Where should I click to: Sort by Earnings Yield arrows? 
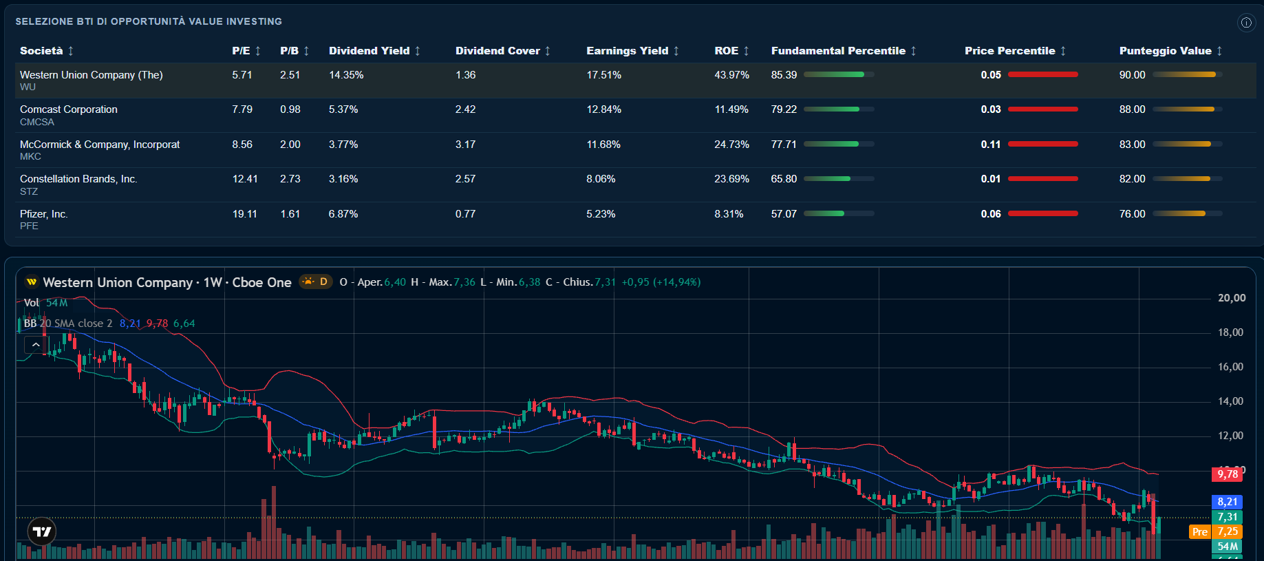click(x=676, y=51)
